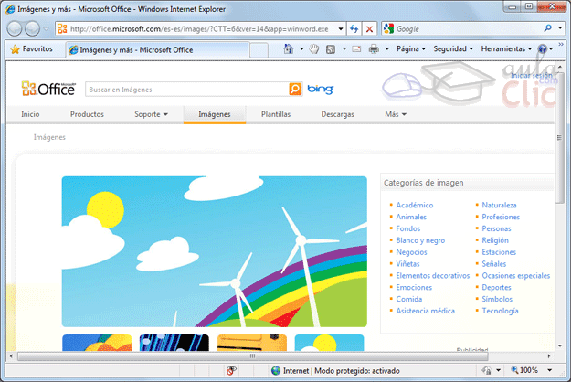This screenshot has height=382, width=571.
Task: Click the Stop loading red X icon
Action: 370,28
